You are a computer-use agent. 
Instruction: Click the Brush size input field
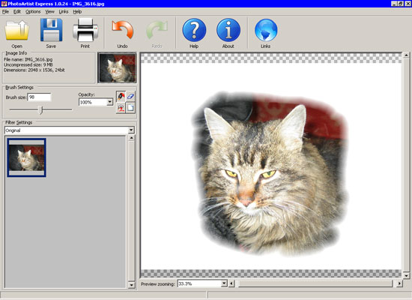point(39,97)
